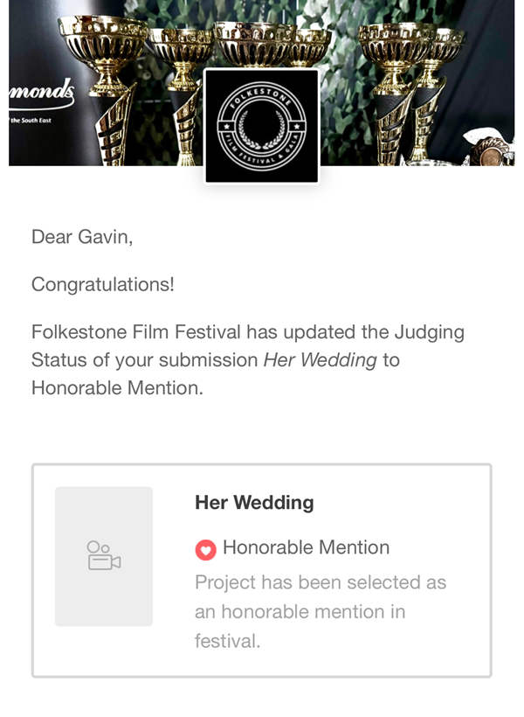This screenshot has width=524, height=717.
Task: Click the Folkestone Film Festival circular logo
Action: click(262, 127)
